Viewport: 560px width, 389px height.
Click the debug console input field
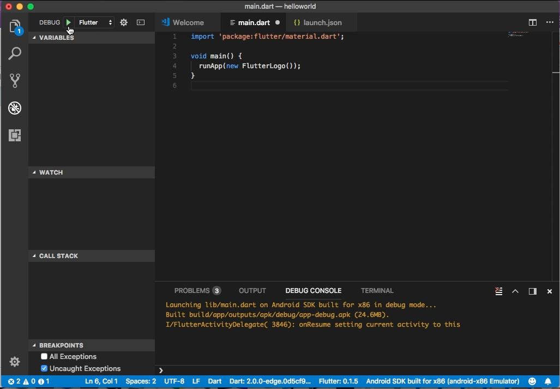[x=357, y=370]
